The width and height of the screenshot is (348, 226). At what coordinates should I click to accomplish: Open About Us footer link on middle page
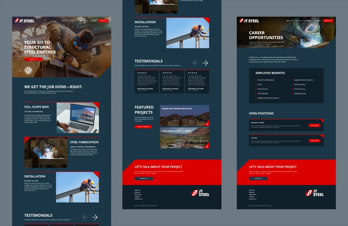pos(138,190)
